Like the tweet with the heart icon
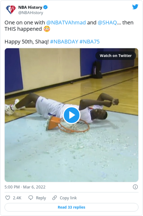 [8, 198]
